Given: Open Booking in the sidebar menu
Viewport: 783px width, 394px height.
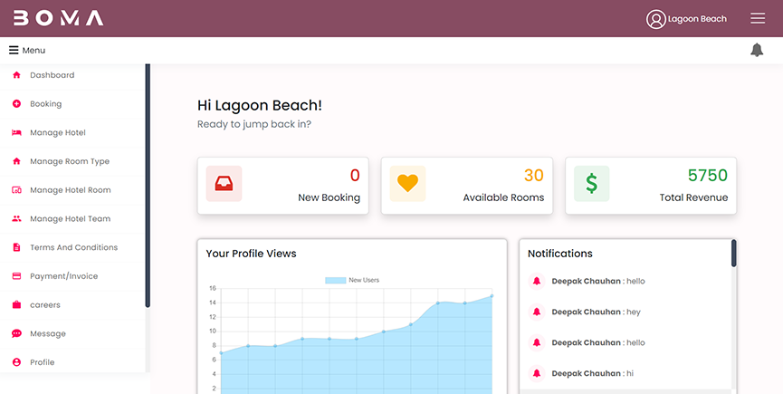Looking at the screenshot, I should coord(45,104).
